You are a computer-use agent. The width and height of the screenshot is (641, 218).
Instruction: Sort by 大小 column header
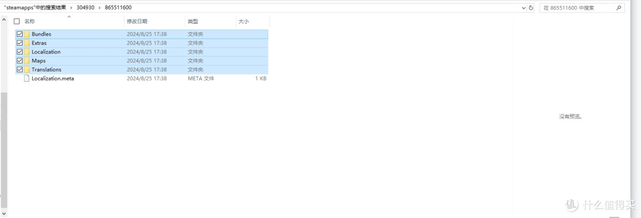coord(243,21)
